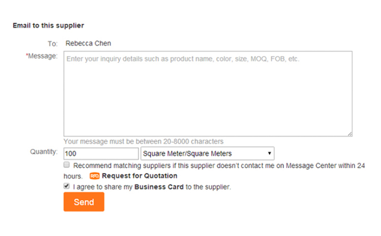
Task: Click the To: label
Action: (52, 44)
